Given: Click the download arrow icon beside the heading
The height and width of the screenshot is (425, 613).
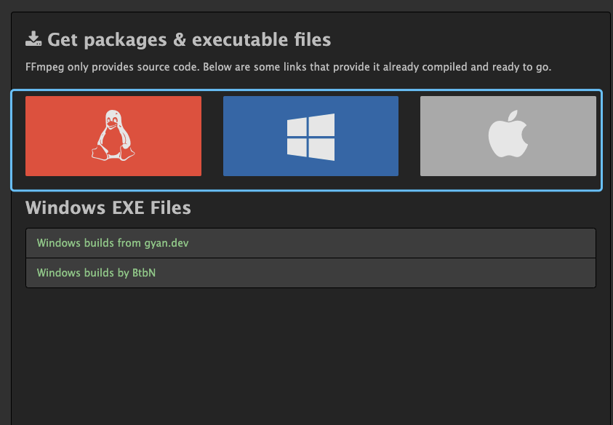Looking at the screenshot, I should coord(33,39).
